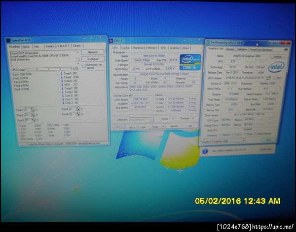Open the Charts tab in SpeedFan
The width and height of the screenshot is (296, 232).
pyautogui.click(x=77, y=46)
